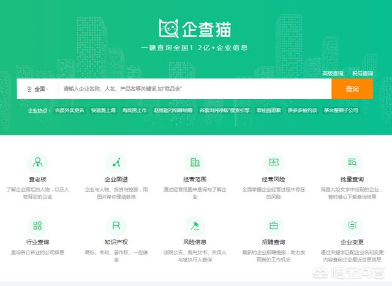The height and width of the screenshot is (286, 392).
Task: Select hot topic 碧桂园道歉
Action: pyautogui.click(x=269, y=110)
